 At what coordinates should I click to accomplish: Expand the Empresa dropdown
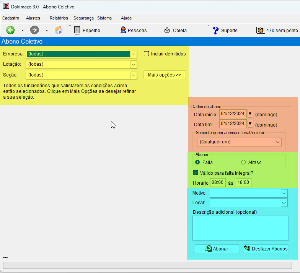(134, 54)
